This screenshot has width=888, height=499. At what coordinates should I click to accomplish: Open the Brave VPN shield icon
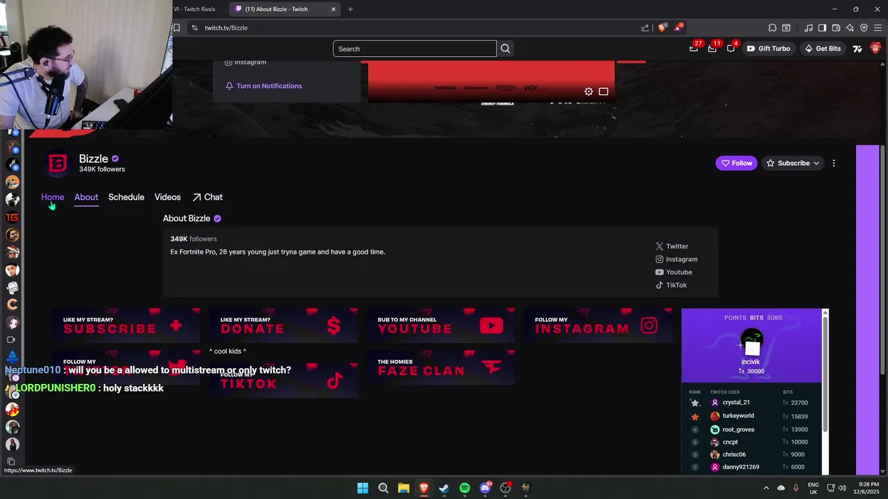pyautogui.click(x=864, y=28)
